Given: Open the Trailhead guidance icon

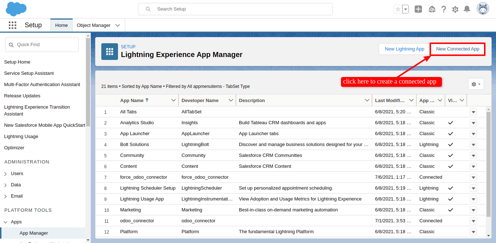Looking at the screenshot, I should pyautogui.click(x=432, y=9).
